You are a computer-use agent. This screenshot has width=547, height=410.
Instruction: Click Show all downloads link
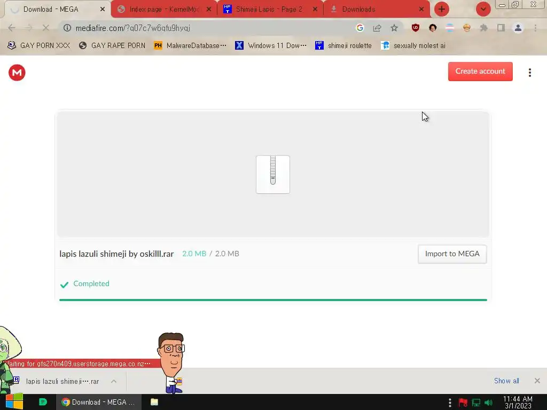tap(506, 381)
